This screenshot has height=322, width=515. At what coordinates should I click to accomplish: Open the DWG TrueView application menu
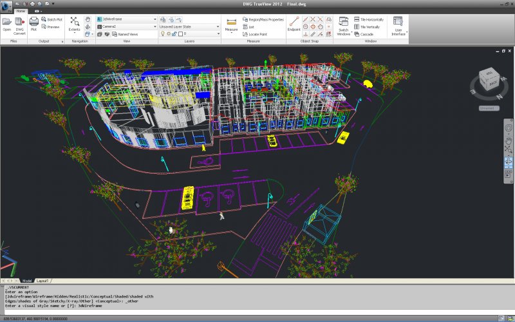tap(6, 6)
